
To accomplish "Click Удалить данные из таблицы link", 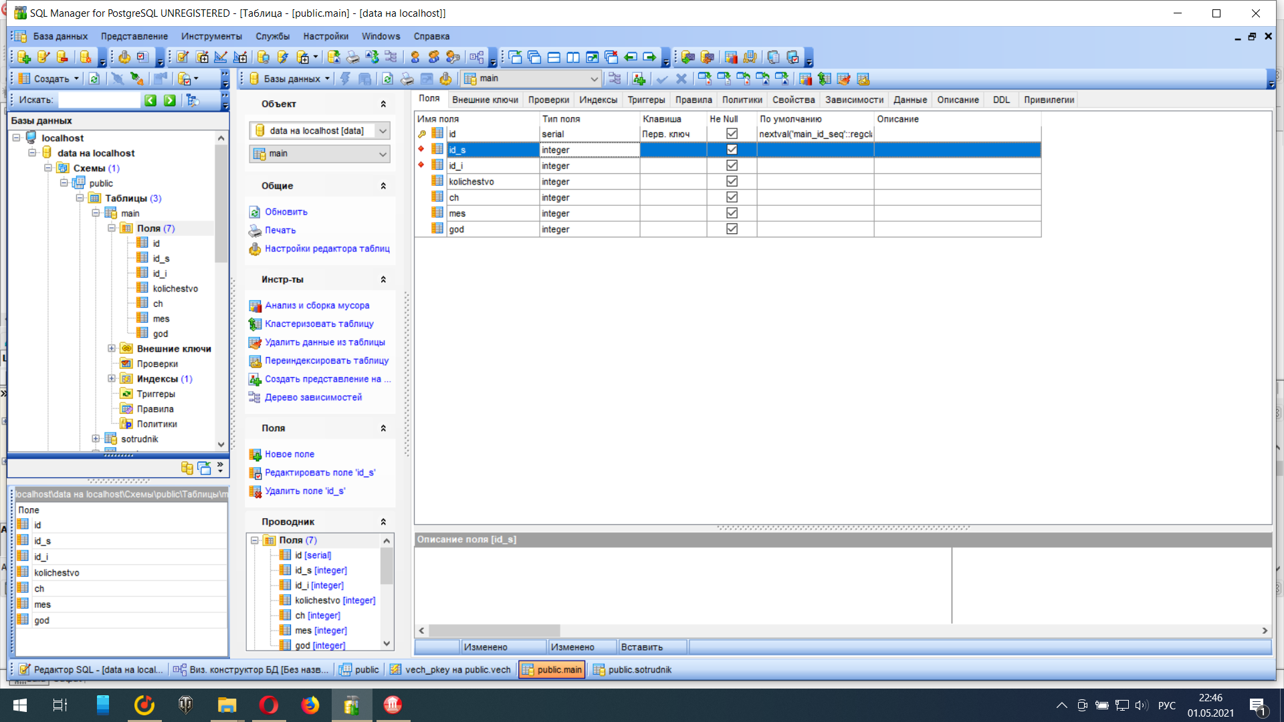I will pyautogui.click(x=325, y=342).
